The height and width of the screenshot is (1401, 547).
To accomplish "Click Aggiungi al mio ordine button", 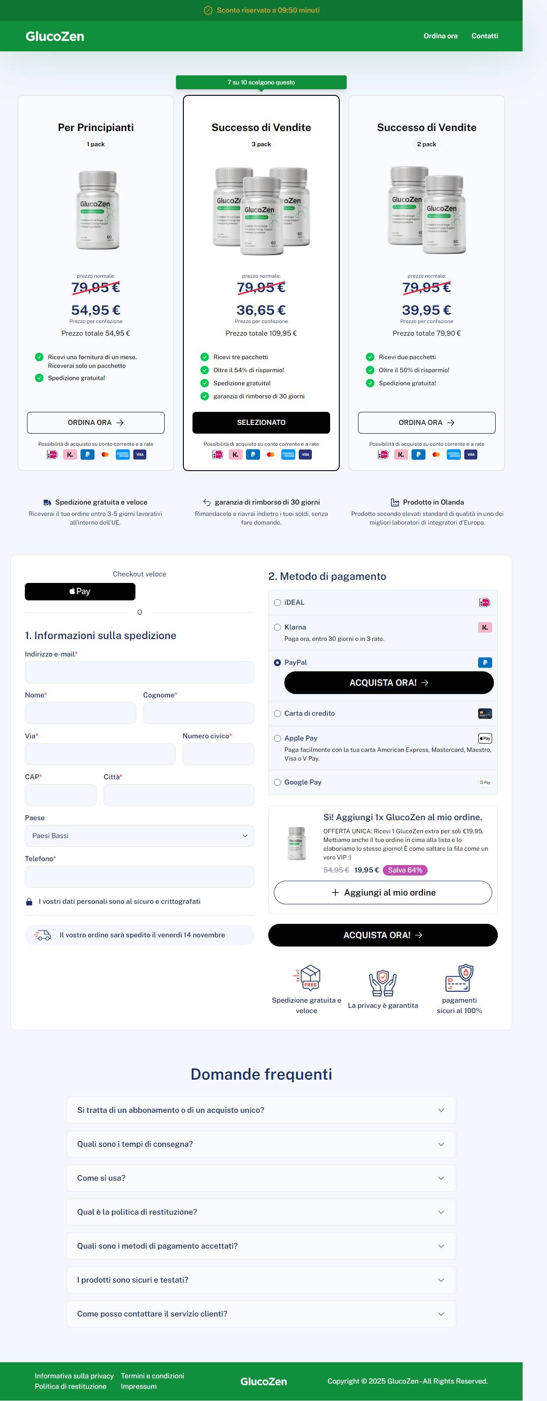I will point(383,892).
